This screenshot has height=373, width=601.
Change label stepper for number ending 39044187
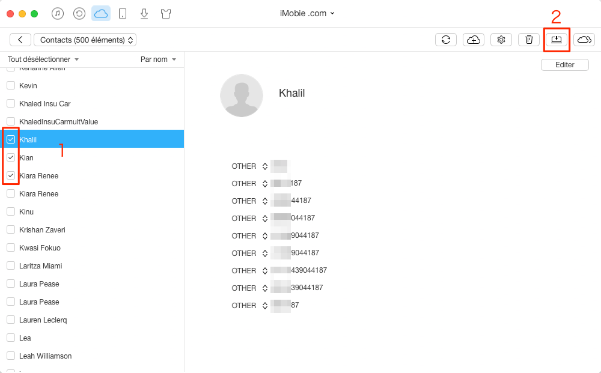(265, 288)
